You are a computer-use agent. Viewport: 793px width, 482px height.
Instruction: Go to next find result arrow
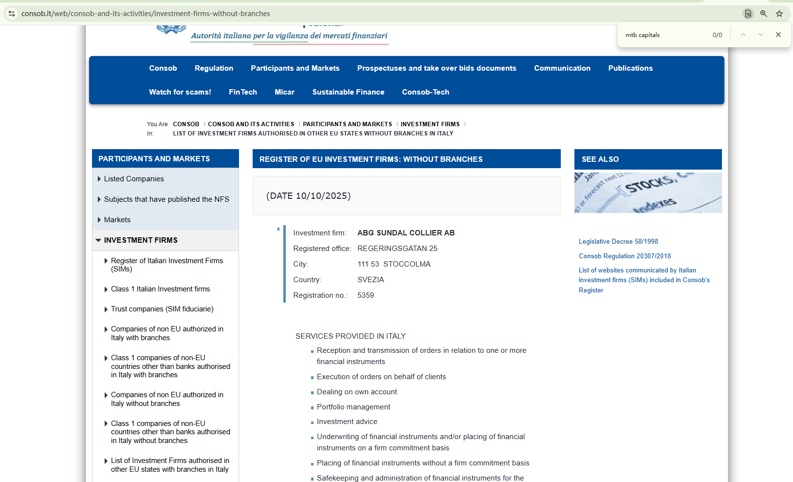coord(761,35)
